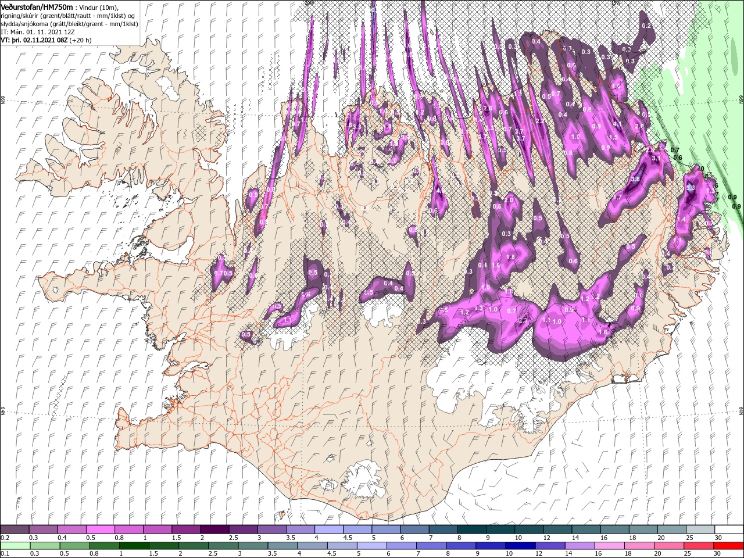Click the 2.6 snowfall value on the map

(488, 108)
